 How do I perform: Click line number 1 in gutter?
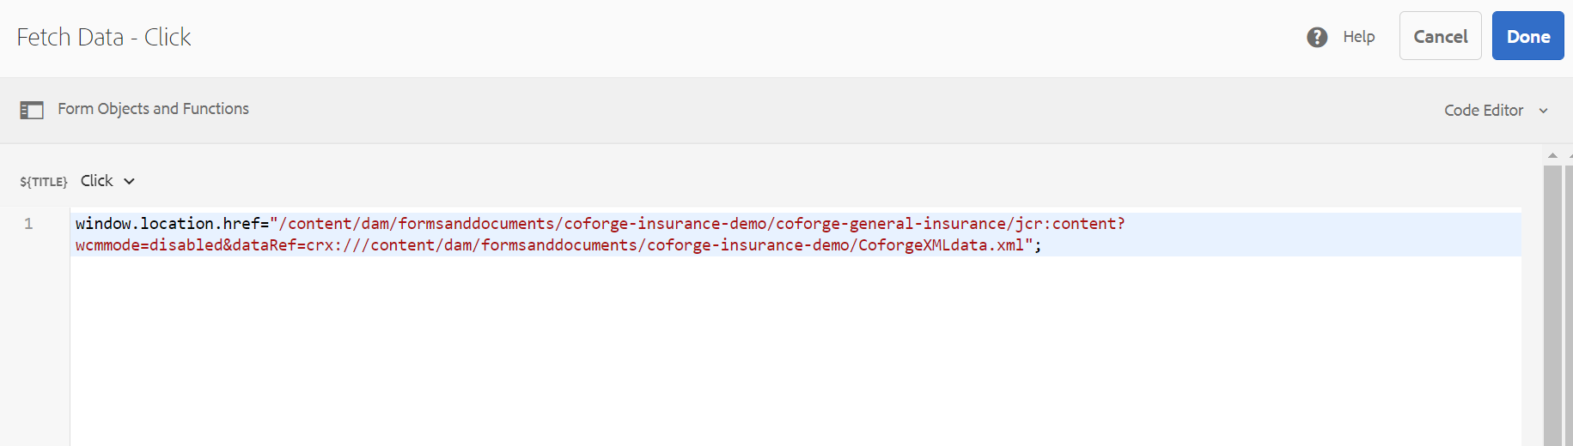pos(28,224)
